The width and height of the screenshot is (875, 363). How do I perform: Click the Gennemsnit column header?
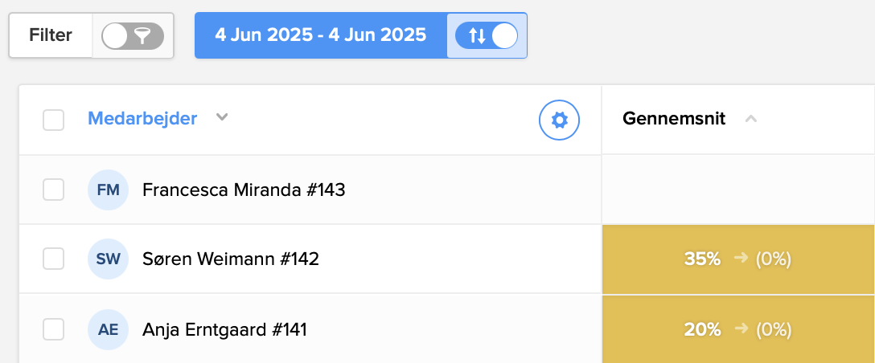click(x=674, y=119)
